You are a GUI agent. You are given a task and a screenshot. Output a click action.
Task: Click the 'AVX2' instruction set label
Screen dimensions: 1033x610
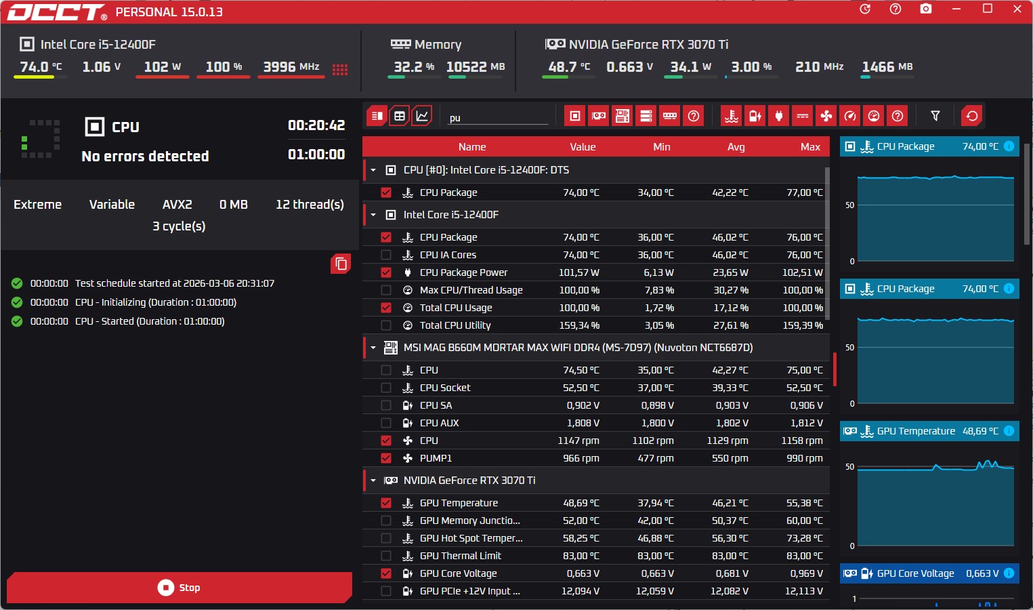click(177, 205)
